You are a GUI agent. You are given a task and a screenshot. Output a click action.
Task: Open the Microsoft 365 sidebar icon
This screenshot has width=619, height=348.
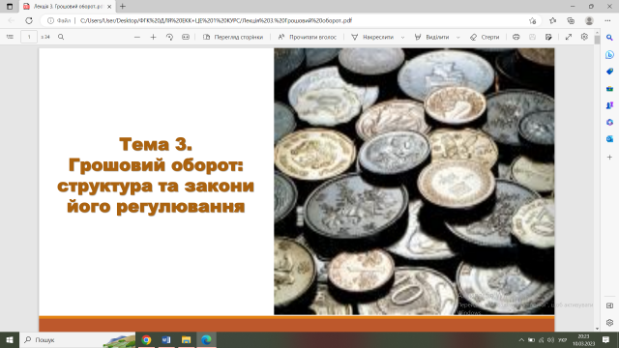[609, 123]
